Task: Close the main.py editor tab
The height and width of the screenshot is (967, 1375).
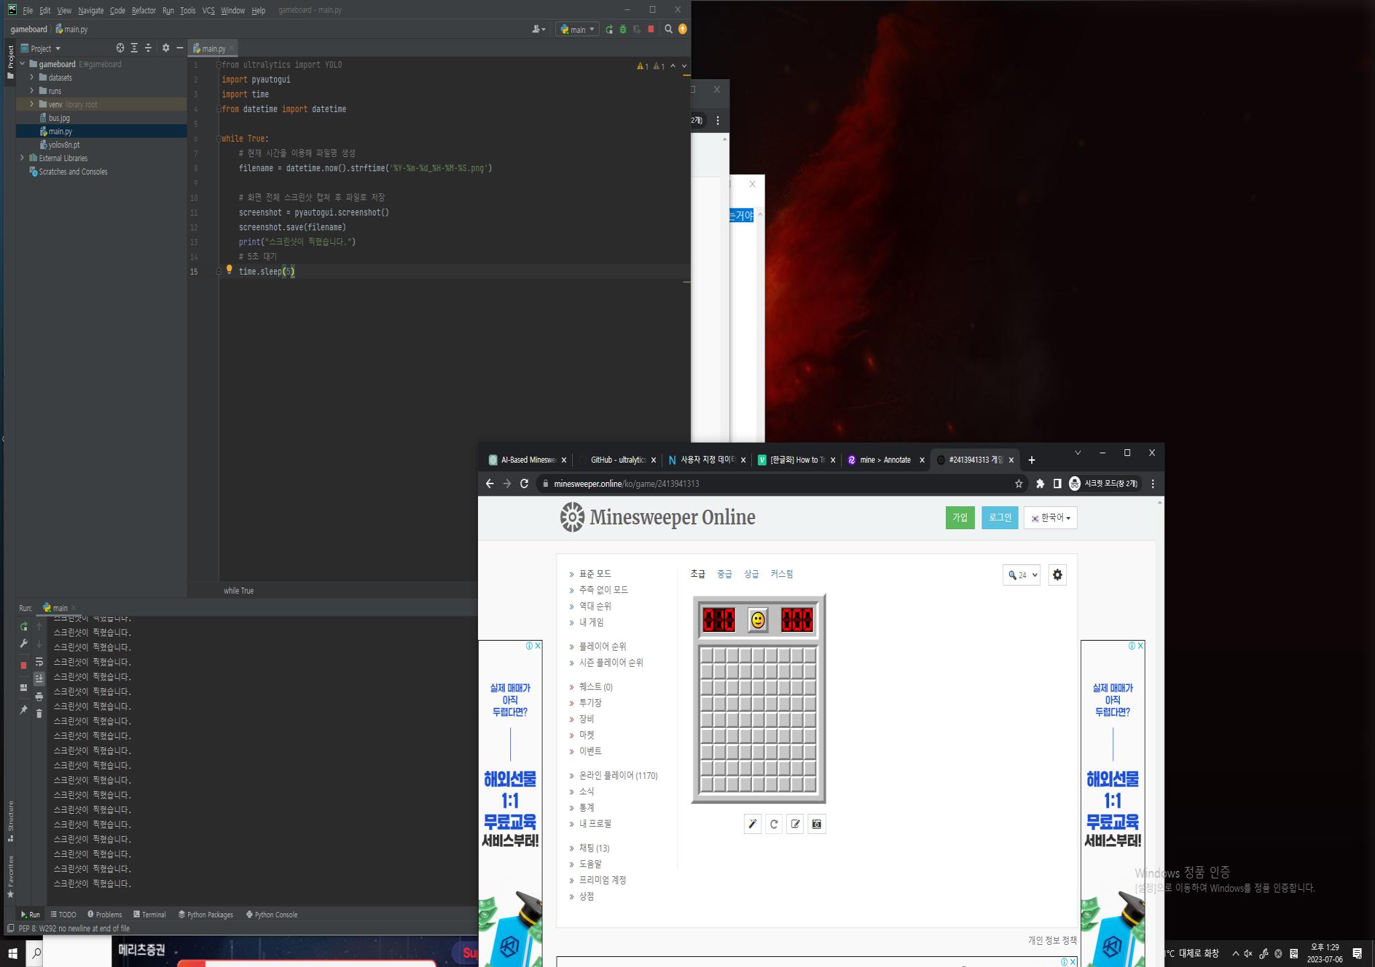Action: pos(232,48)
